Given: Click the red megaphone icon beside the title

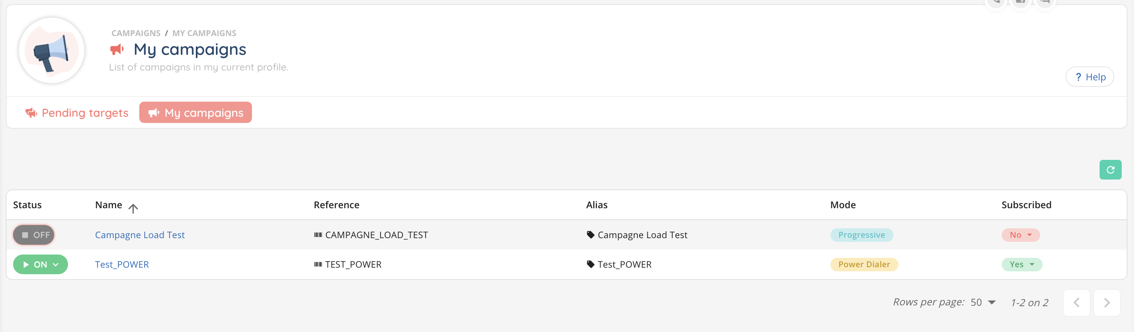Looking at the screenshot, I should tap(117, 49).
